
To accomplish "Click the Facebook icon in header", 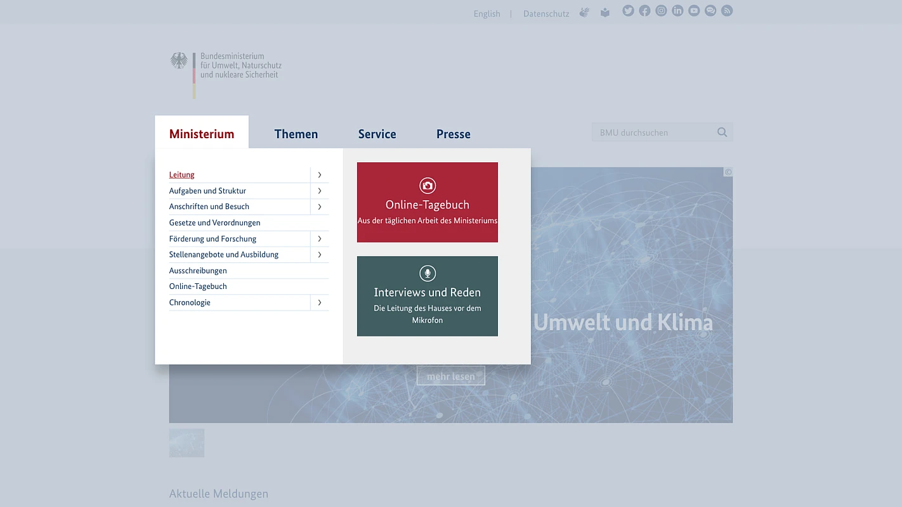I will [x=644, y=11].
